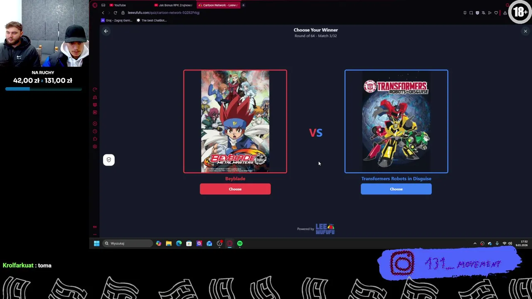This screenshot has width=532, height=299.
Task: Launch Microsoft Edge from the taskbar
Action: (179, 243)
